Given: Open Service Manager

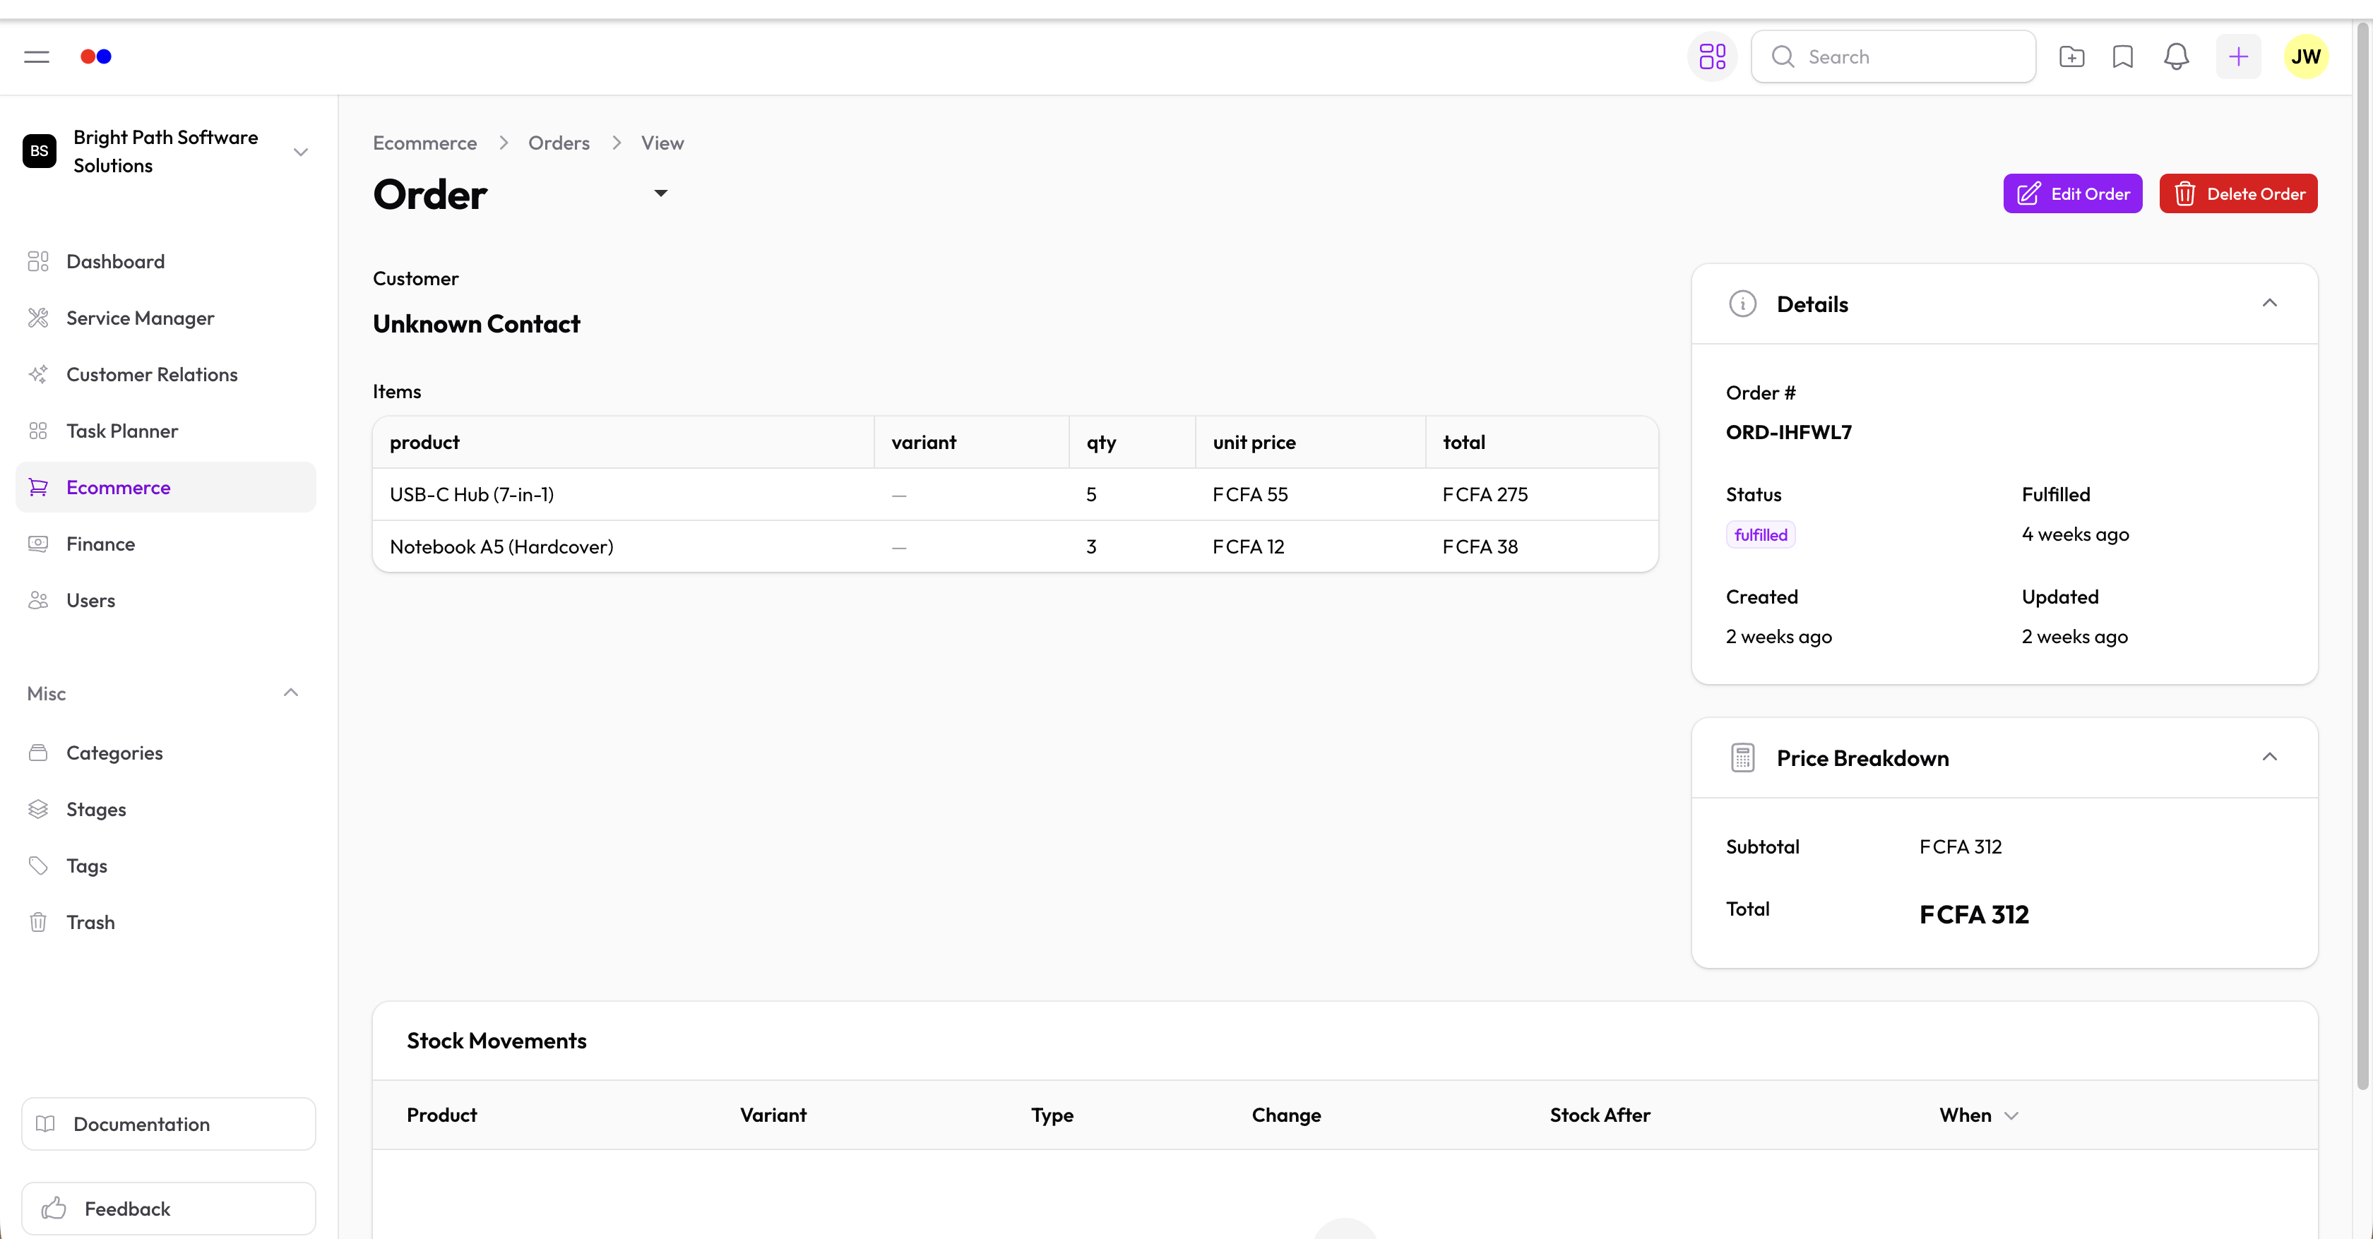Looking at the screenshot, I should point(166,318).
